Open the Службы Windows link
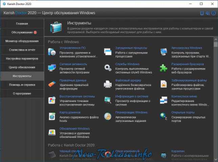Image resolution: width=218 pixels, height=162 pixels. (127, 64)
